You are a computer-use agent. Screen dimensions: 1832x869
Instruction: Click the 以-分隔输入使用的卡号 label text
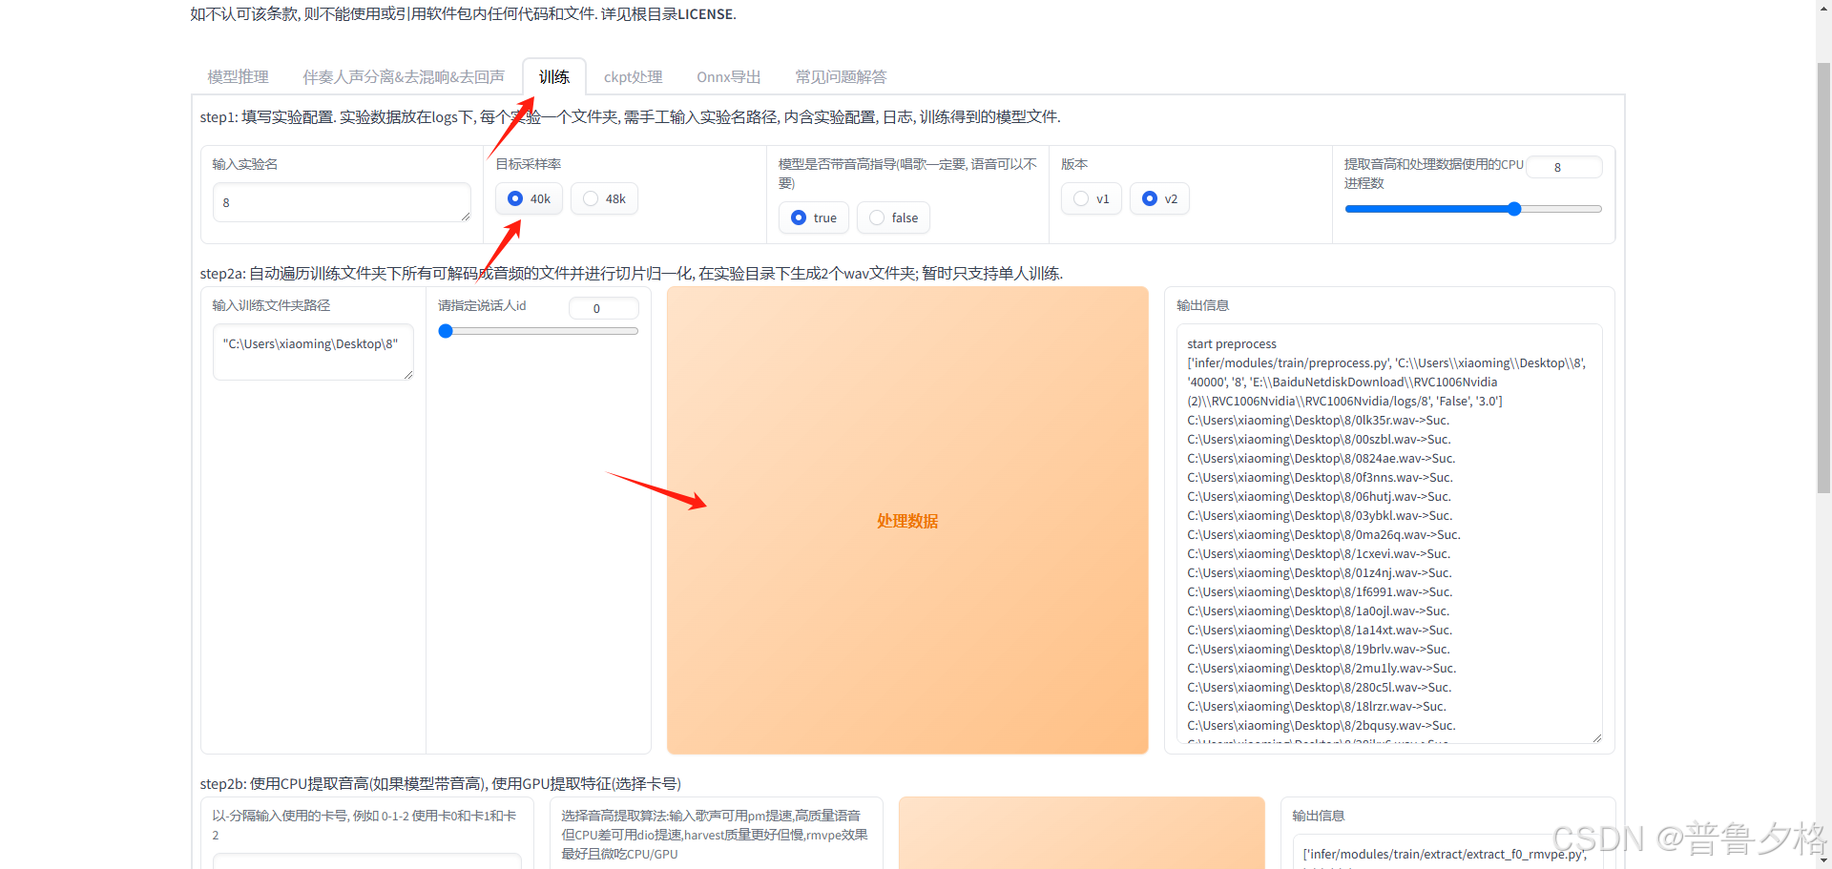(x=364, y=825)
